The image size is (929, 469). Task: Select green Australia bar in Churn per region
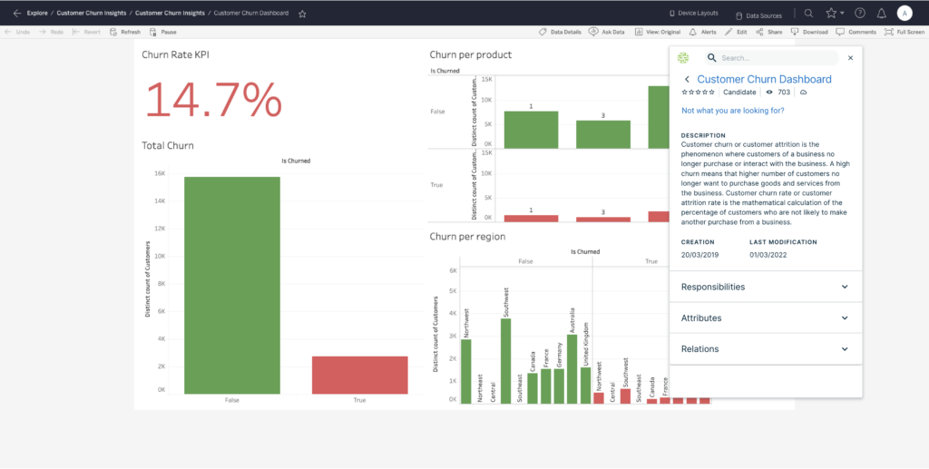click(572, 369)
